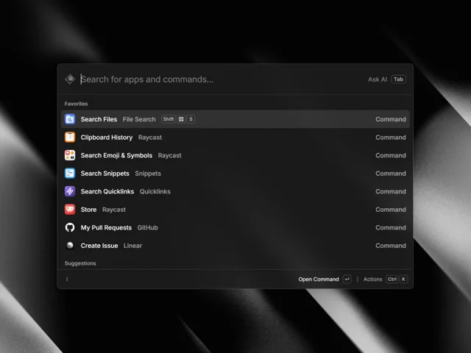Click the Search Quicklinks purple icon
Viewport: 471px width, 353px height.
(x=70, y=191)
